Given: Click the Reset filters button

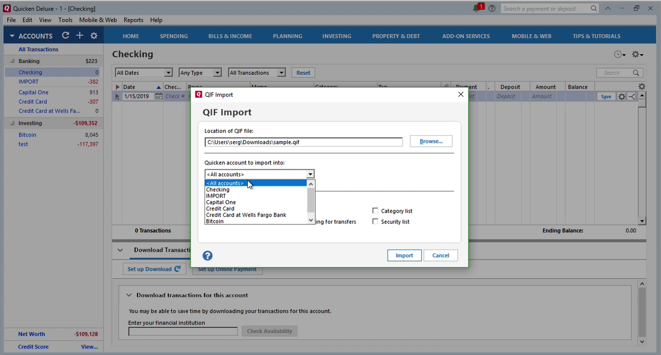Looking at the screenshot, I should point(303,73).
